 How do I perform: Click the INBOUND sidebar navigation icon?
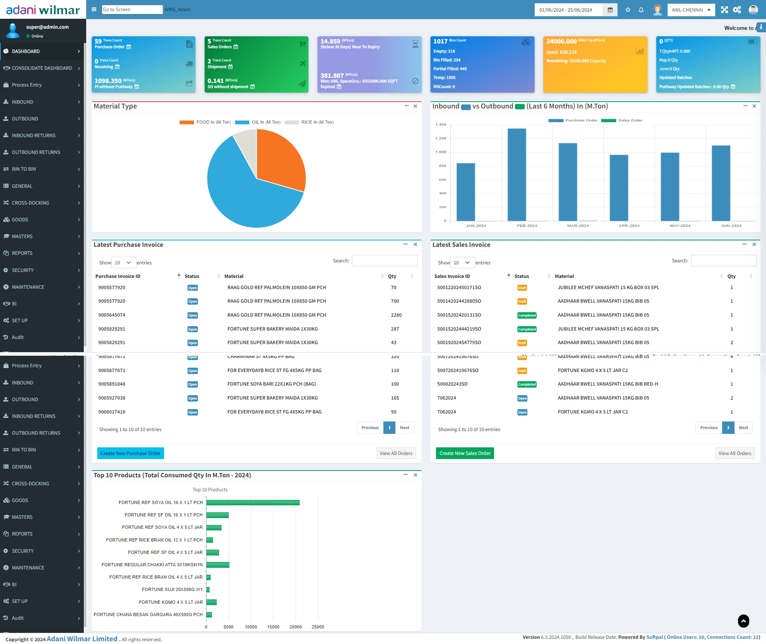[6, 102]
